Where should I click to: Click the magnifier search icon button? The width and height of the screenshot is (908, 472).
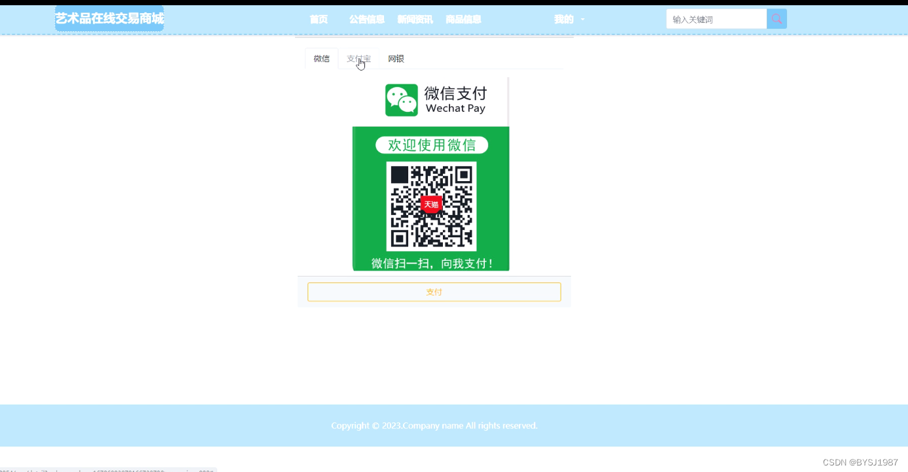point(777,19)
